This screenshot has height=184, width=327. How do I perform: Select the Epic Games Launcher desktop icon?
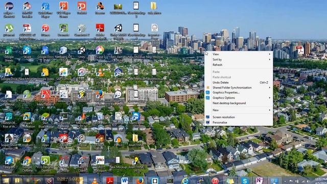point(118,53)
